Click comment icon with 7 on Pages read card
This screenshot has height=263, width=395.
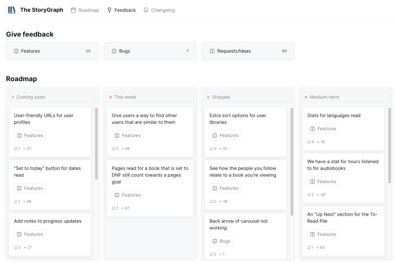click(x=114, y=208)
